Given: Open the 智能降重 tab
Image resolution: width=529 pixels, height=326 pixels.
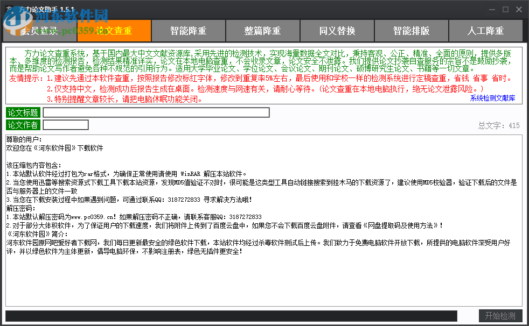Looking at the screenshot, I should 188,31.
